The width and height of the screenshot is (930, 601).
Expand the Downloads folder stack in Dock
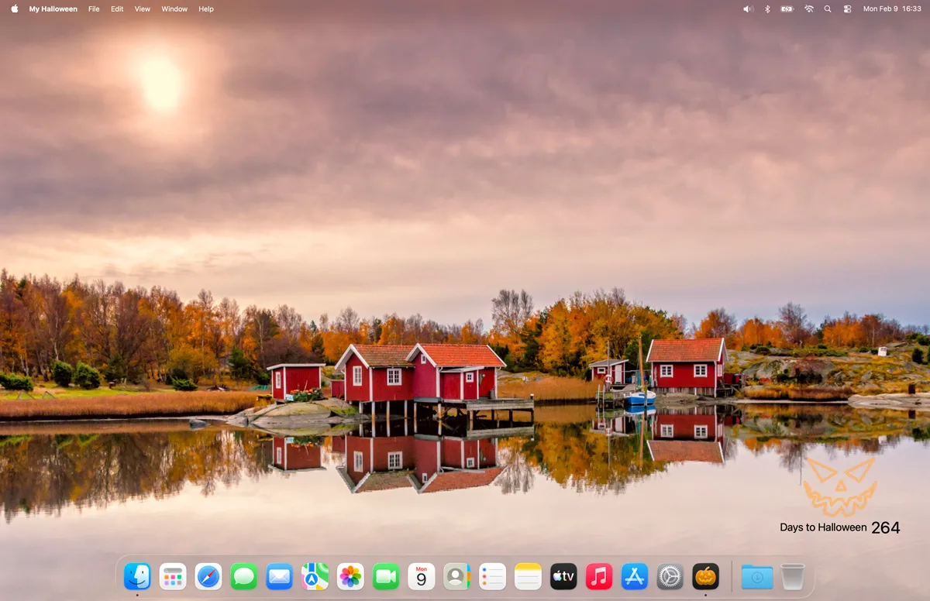click(757, 576)
